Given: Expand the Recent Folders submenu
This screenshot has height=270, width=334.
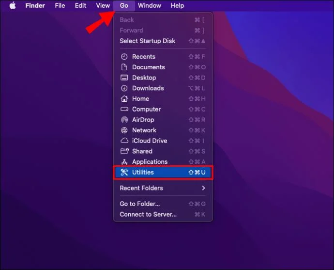Looking at the screenshot, I should pyautogui.click(x=163, y=188).
